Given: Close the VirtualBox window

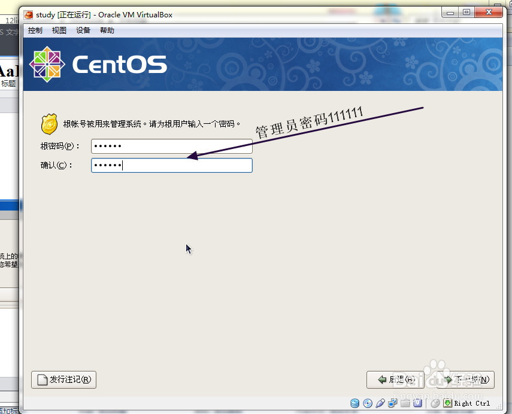Looking at the screenshot, I should pyautogui.click(x=489, y=13).
